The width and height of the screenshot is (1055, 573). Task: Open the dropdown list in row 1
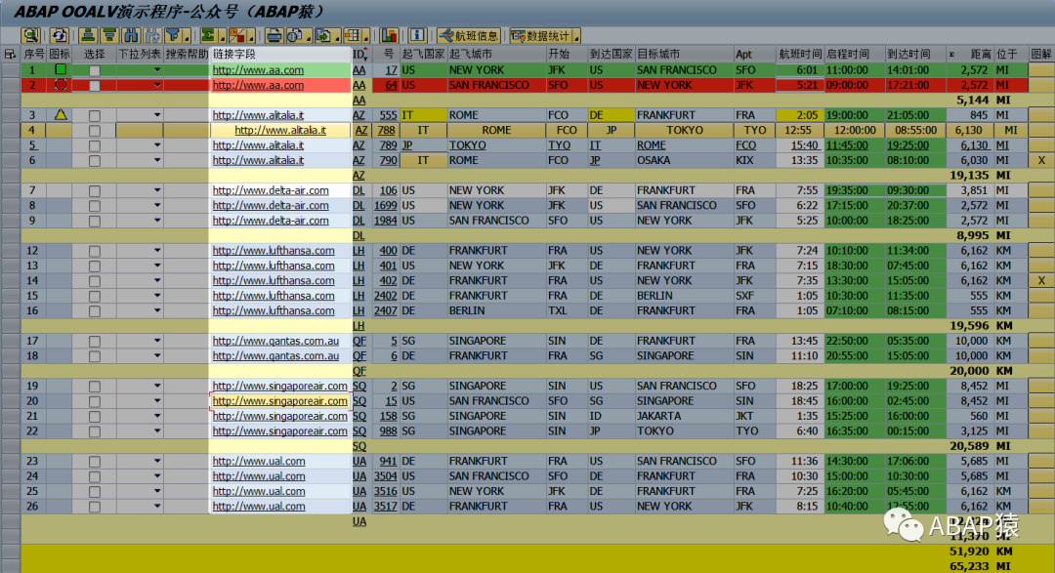(x=156, y=70)
